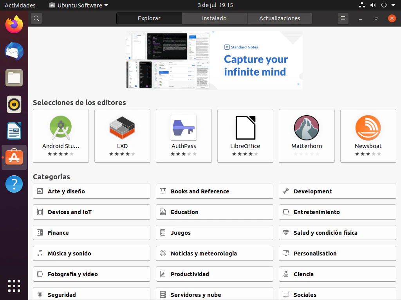Viewport: 401px width, 300px height.
Task: Show applications grid in the dock
Action: pos(14,286)
